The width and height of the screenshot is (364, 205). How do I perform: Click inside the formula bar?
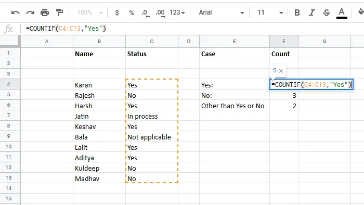pyautogui.click(x=193, y=29)
